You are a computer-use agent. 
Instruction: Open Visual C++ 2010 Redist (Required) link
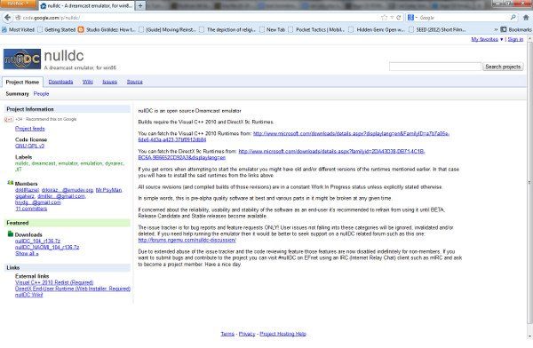tap(54, 282)
